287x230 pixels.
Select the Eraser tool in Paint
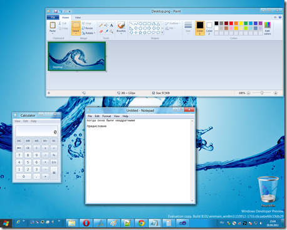click(x=101, y=31)
